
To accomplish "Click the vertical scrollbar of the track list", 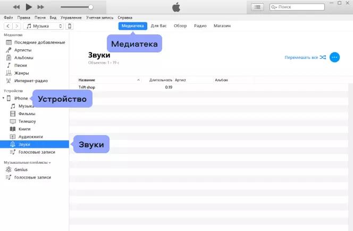I will [x=351, y=157].
